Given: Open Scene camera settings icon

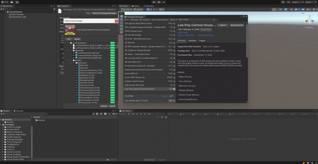Looking at the screenshot, I should point(309,10).
